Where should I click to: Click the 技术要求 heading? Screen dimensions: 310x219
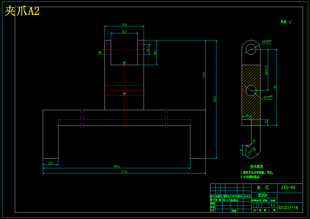point(257,167)
